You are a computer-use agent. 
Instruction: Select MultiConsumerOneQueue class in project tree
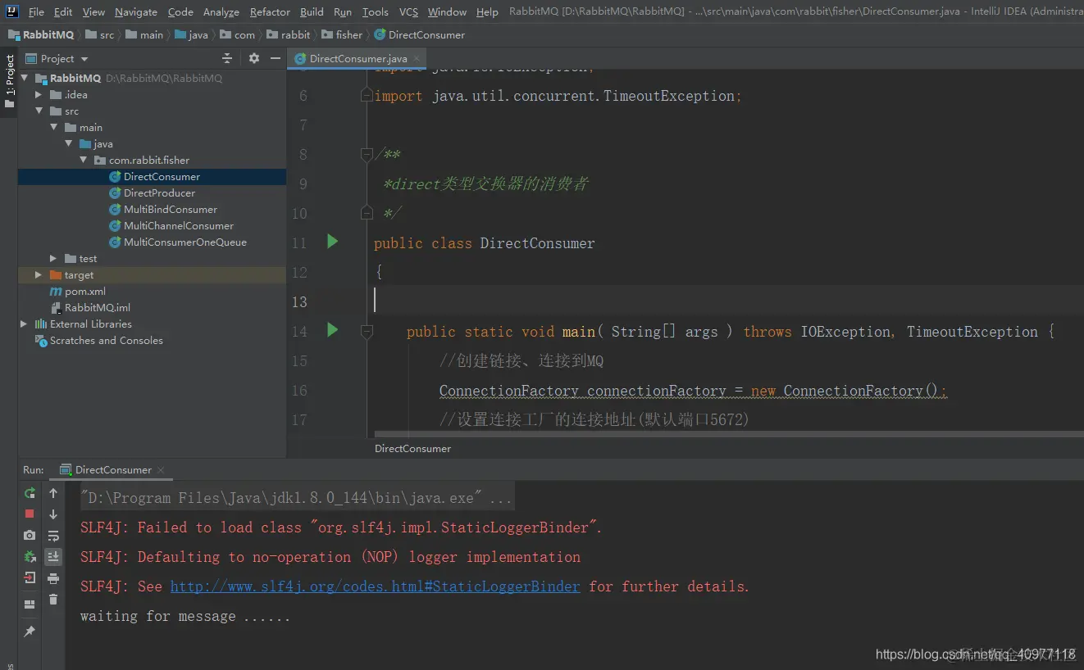(184, 242)
